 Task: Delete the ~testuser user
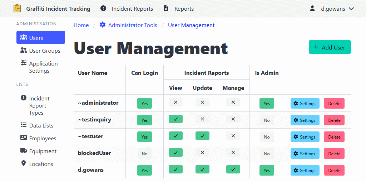[334, 137]
